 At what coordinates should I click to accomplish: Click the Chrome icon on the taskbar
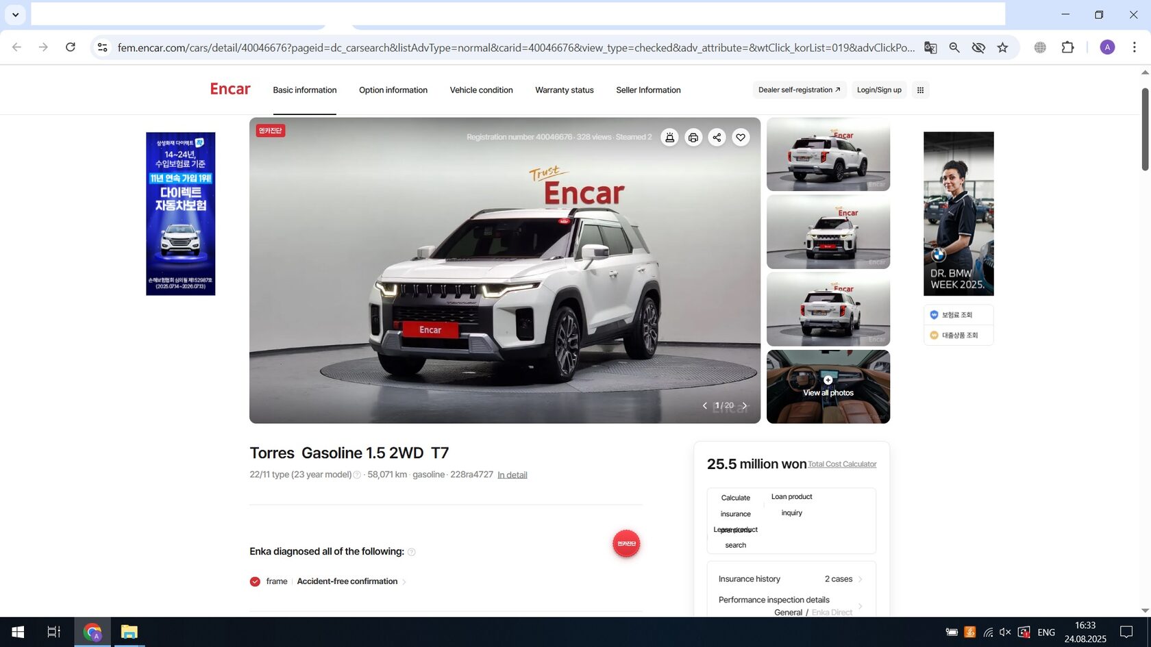point(92,632)
